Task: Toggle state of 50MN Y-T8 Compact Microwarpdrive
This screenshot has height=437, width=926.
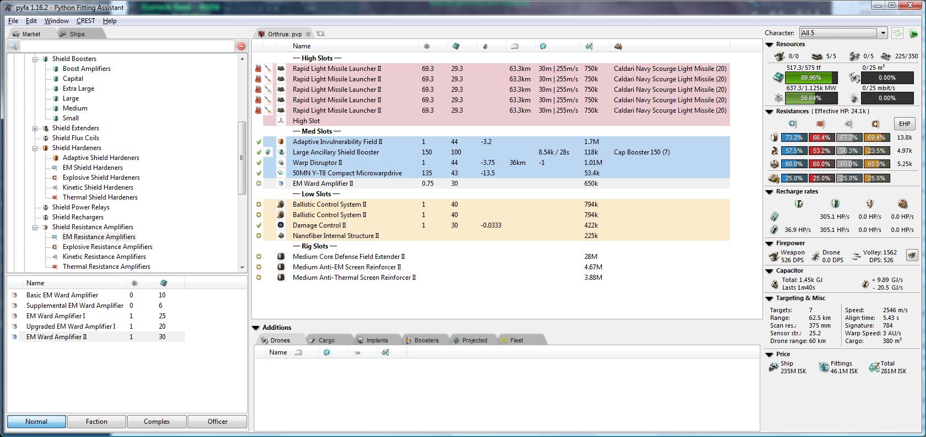Action: [x=259, y=173]
